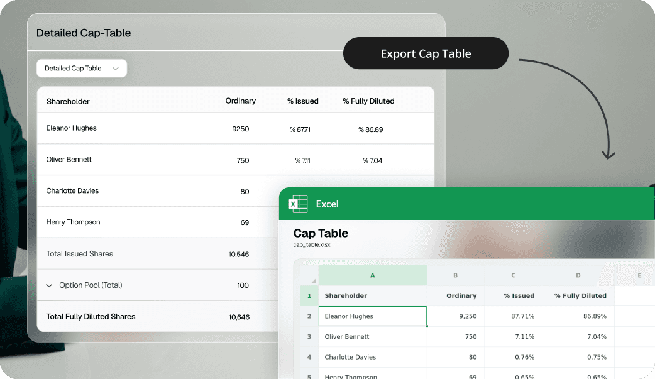Screen dimensions: 655x379
Task: Select the Ordinary column header in Detailed Cap-Table
Action: 241,101
